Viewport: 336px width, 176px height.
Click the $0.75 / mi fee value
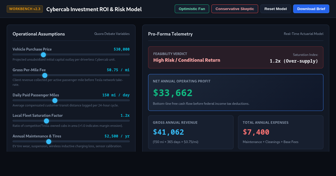click(x=118, y=70)
